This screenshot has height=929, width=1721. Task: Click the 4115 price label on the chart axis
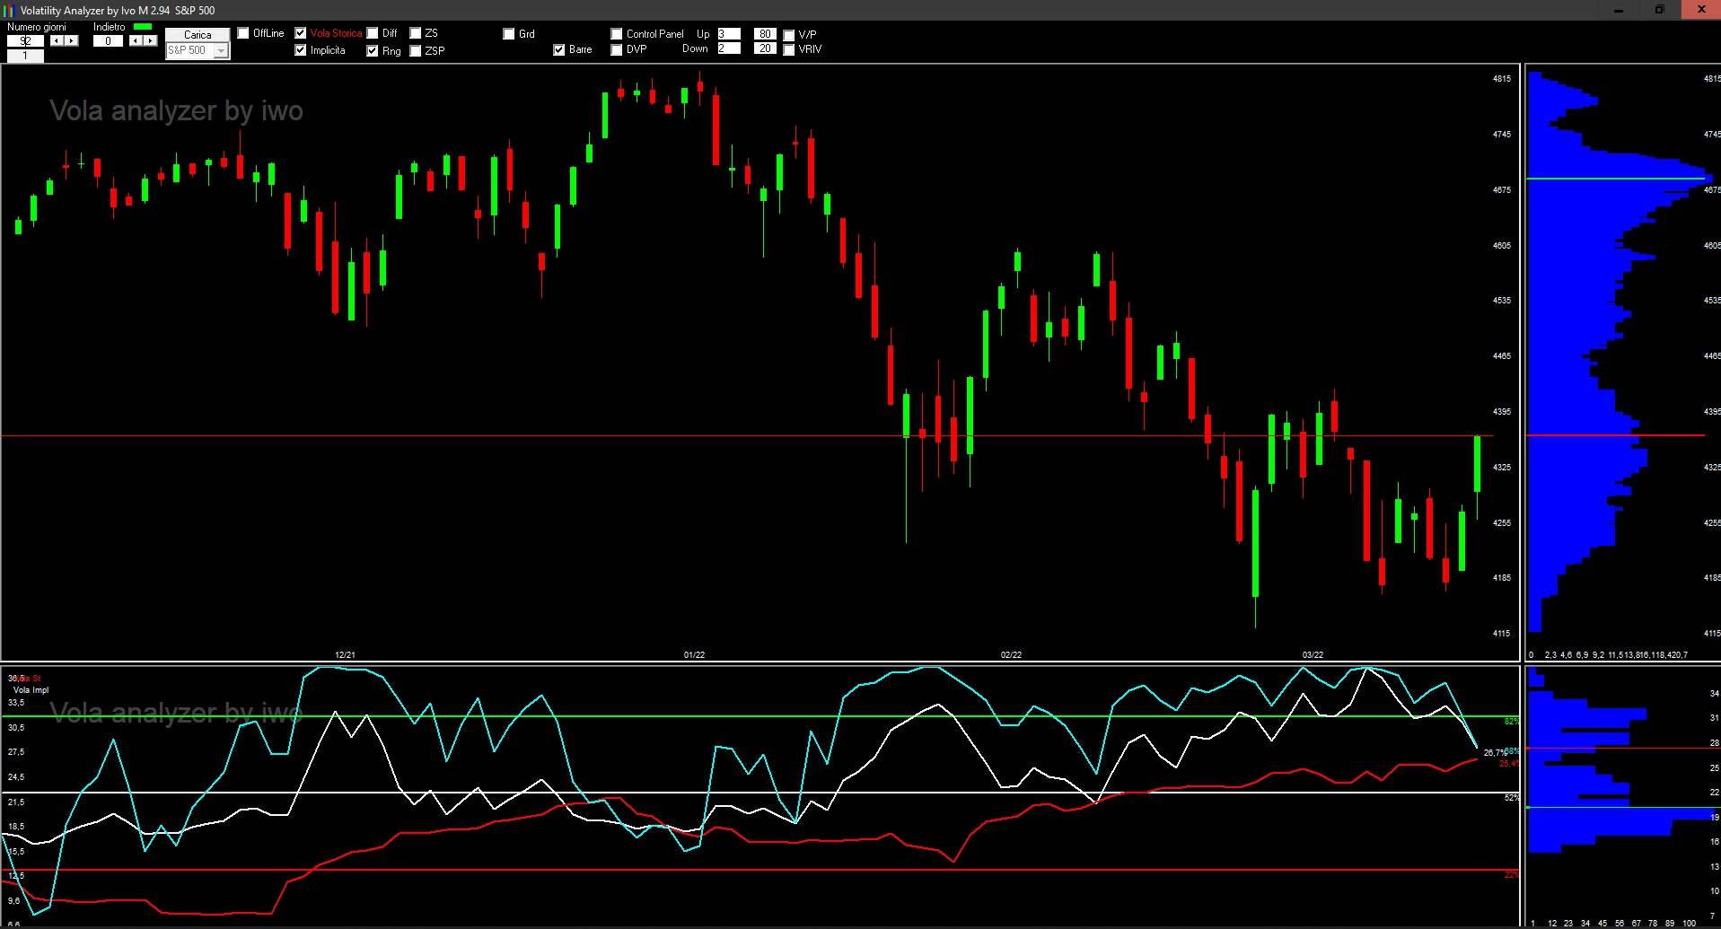[x=1502, y=634]
